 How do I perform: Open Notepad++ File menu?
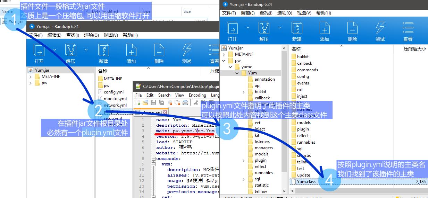click(x=139, y=95)
